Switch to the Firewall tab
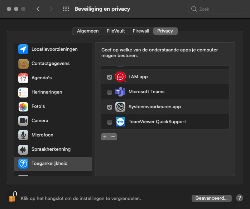 pos(141,31)
